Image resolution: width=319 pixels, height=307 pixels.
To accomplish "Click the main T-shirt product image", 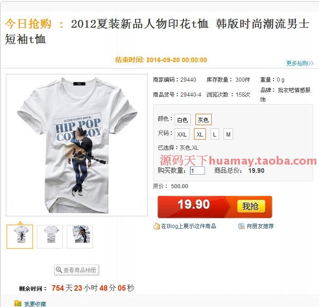I will coord(77,145).
